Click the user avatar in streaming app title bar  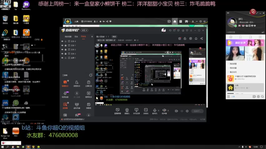point(164,30)
